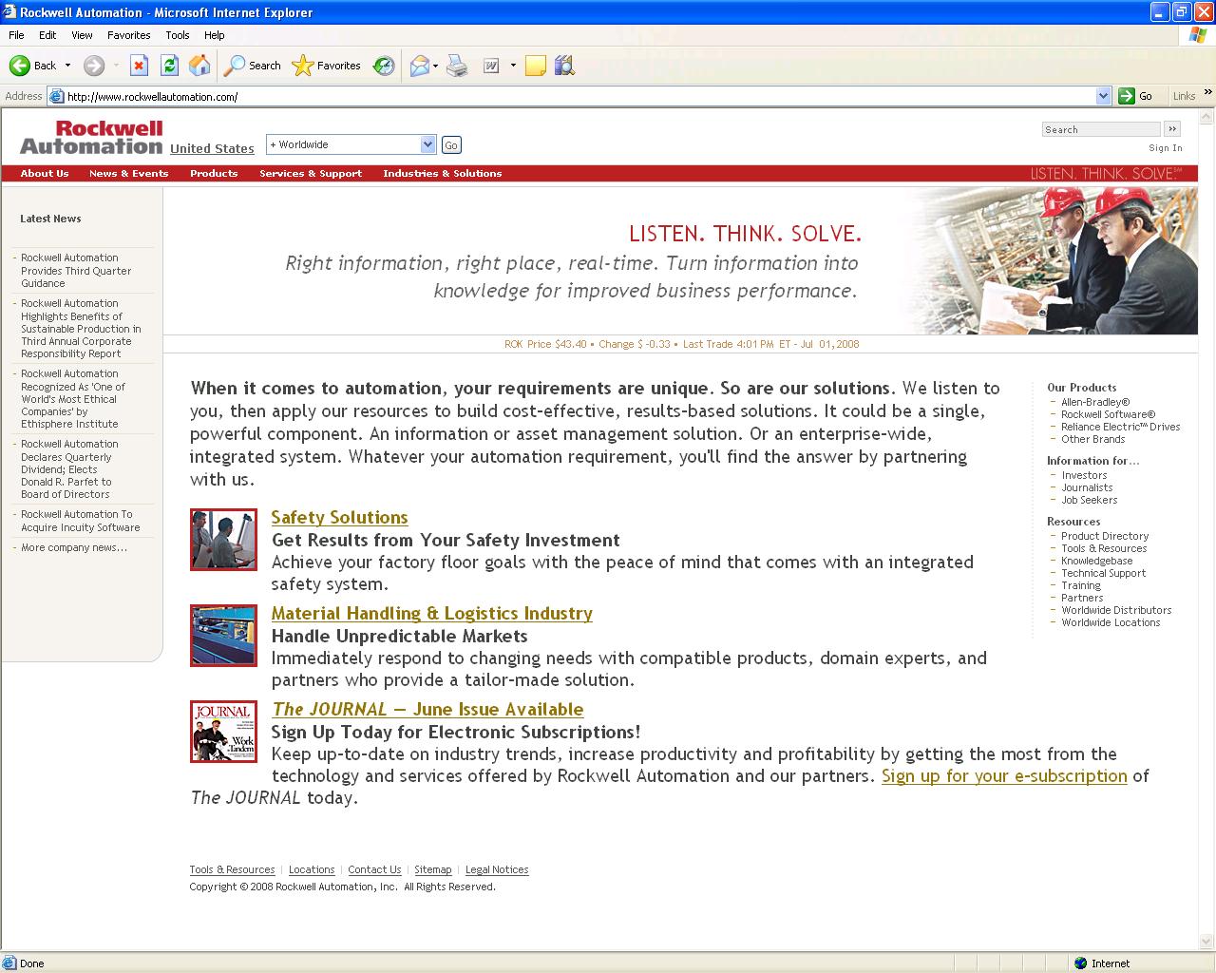Click the Windows flag logo throbber

[1198, 35]
